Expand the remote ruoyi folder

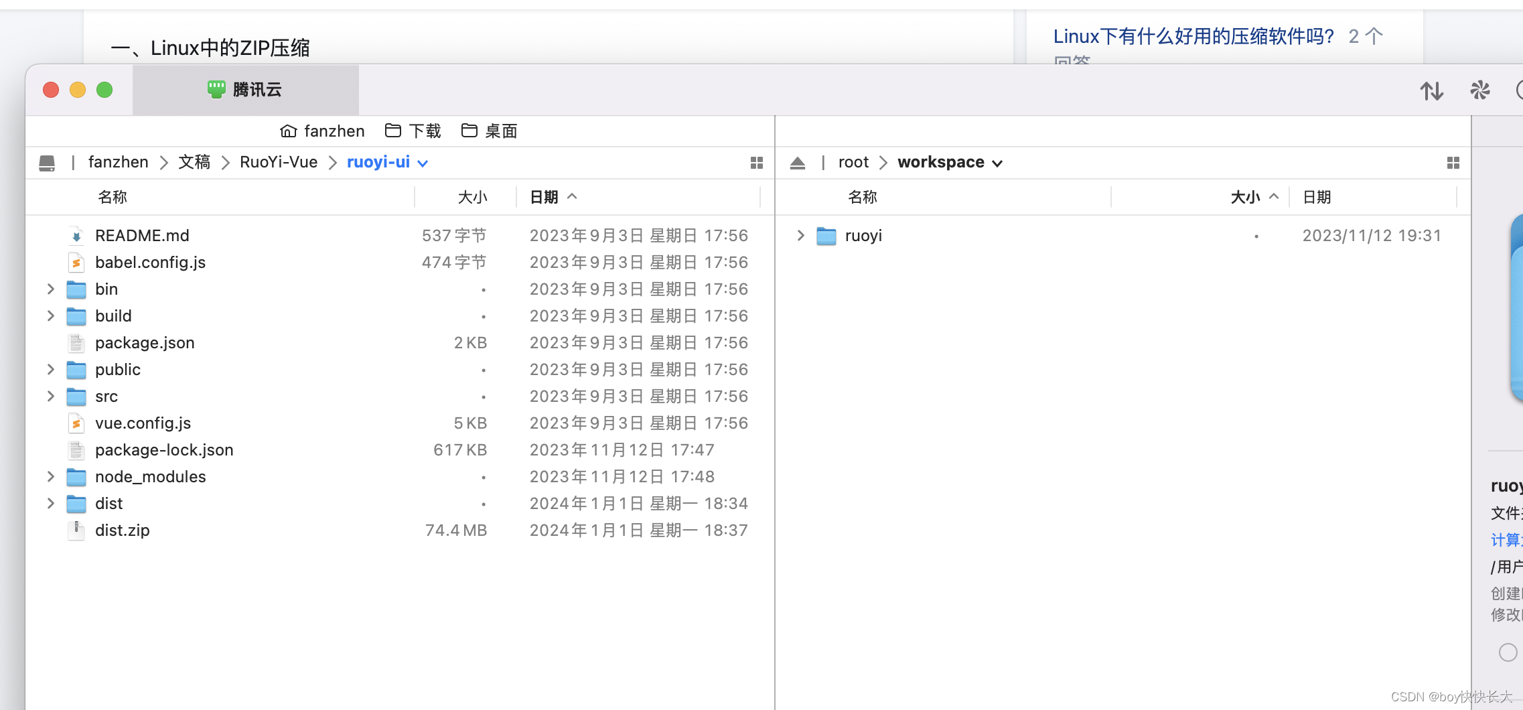click(x=800, y=236)
